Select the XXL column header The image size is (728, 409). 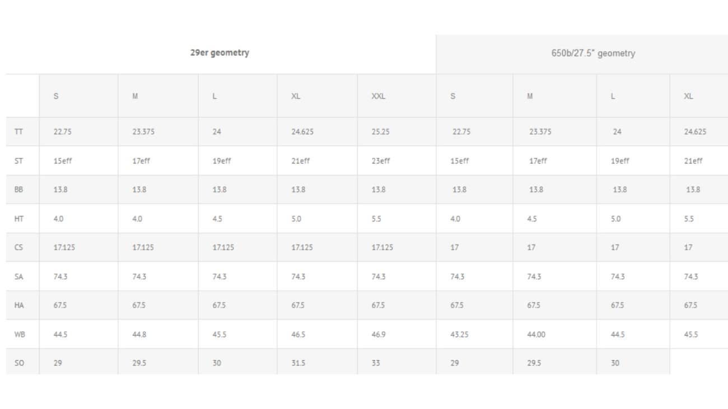(378, 96)
